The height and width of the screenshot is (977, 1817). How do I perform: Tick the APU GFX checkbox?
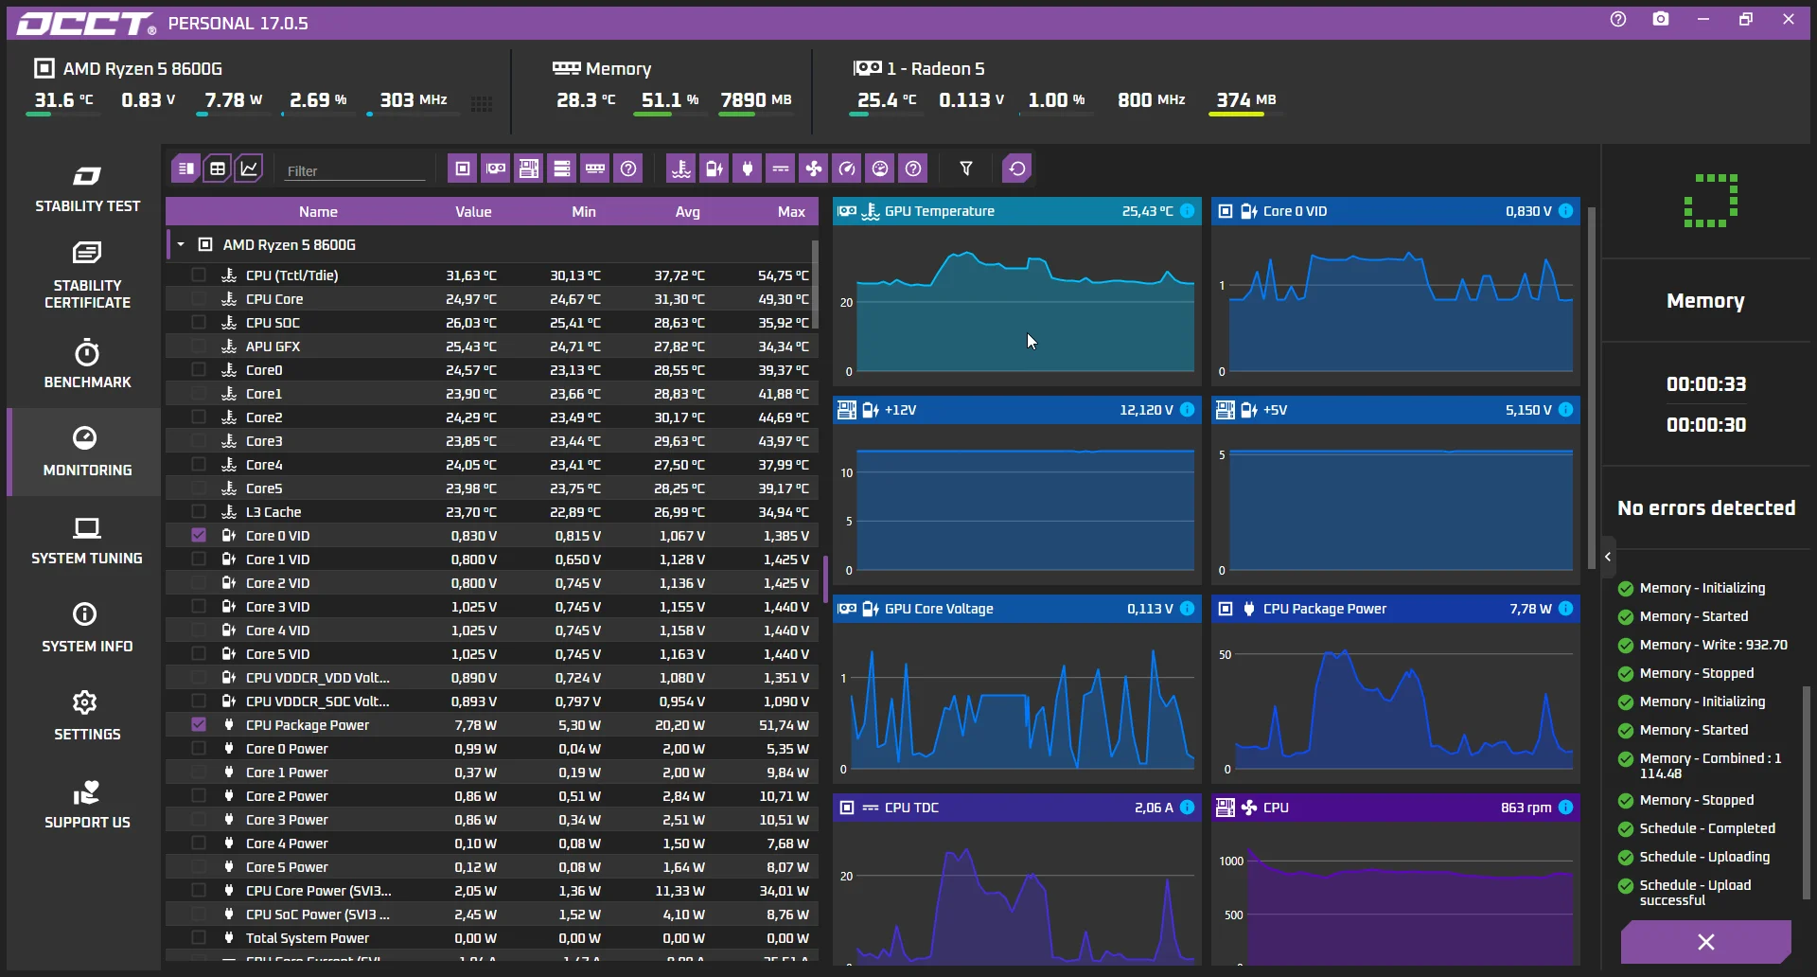coord(199,346)
